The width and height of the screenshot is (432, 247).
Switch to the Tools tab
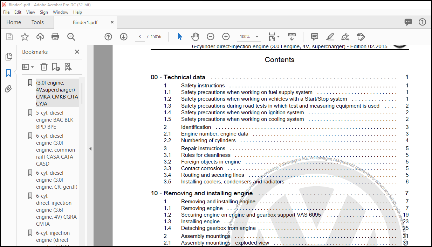click(x=37, y=22)
